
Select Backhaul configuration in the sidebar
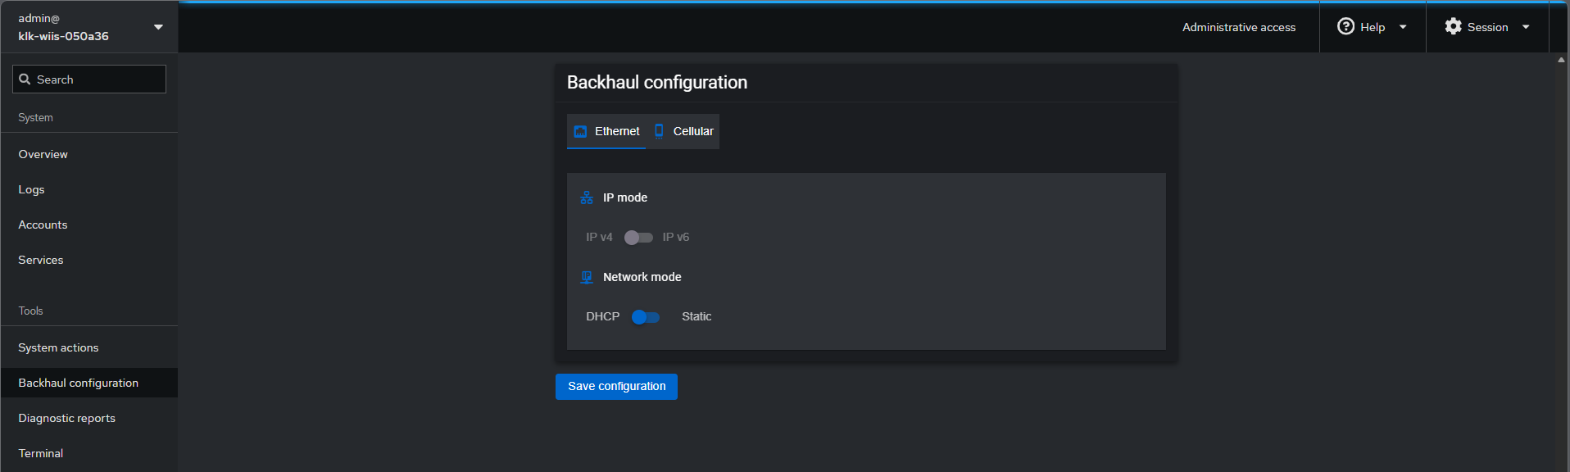pyautogui.click(x=89, y=383)
